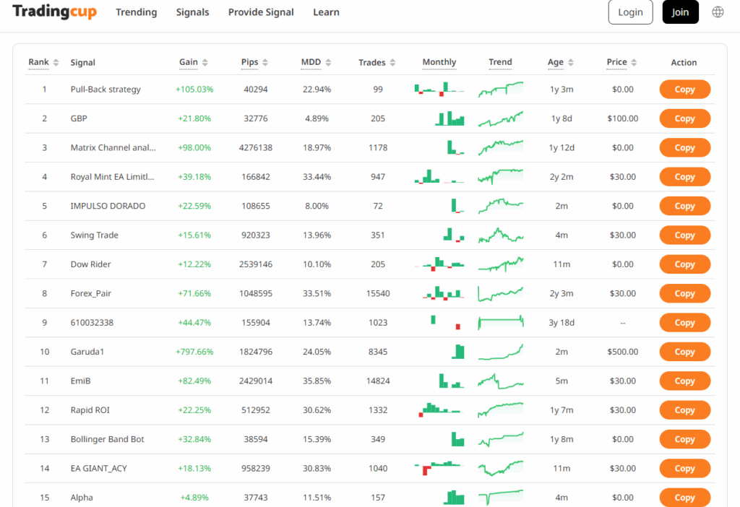Copy the Garuda1 signal
740x507 pixels.
pyautogui.click(x=684, y=352)
